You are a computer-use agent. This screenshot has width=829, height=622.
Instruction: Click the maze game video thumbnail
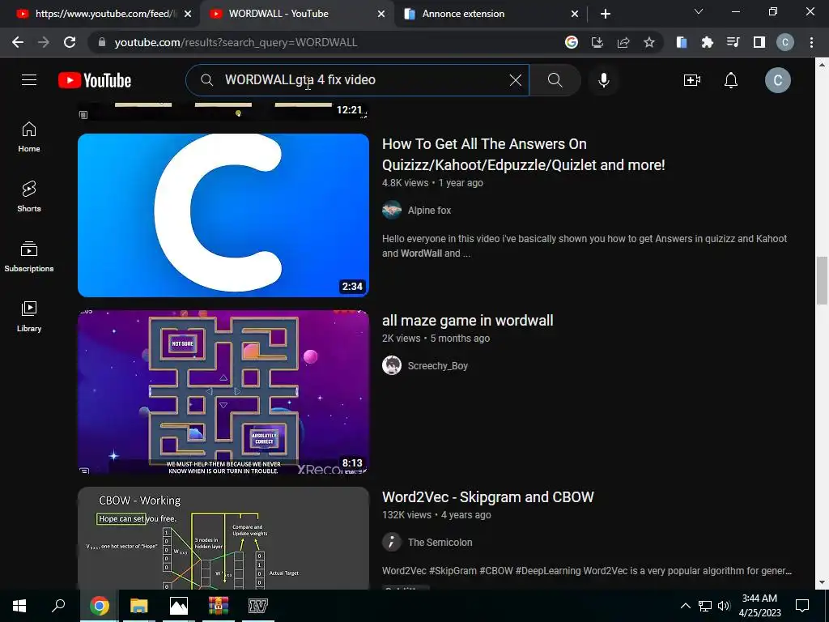point(223,391)
